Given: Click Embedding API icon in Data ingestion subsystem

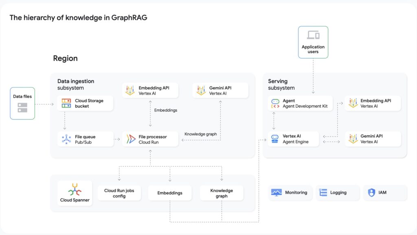Looking at the screenshot, I should coord(130,90).
